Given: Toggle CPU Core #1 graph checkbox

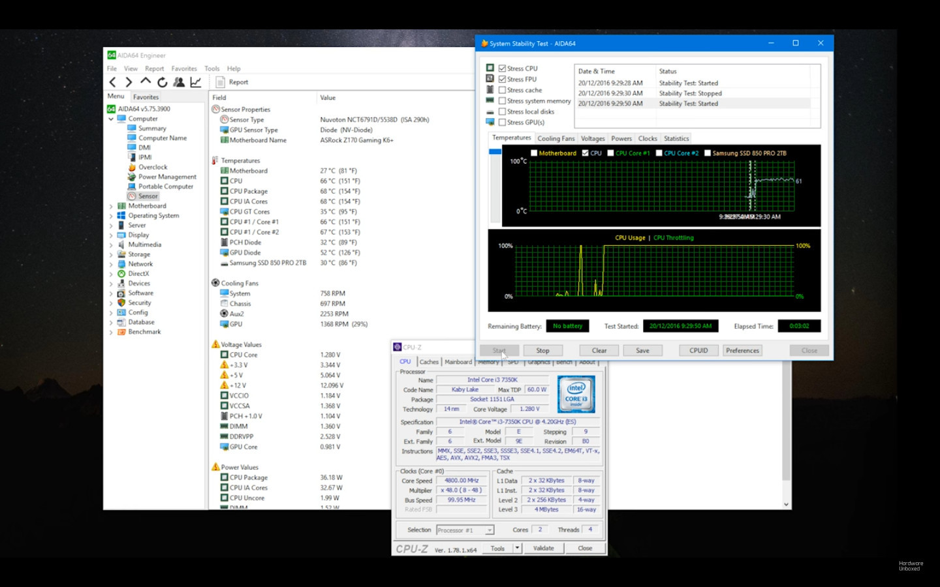Looking at the screenshot, I should tap(610, 153).
